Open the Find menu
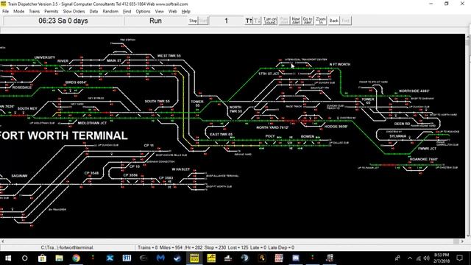This screenshot has height=265, width=471. tap(127, 12)
